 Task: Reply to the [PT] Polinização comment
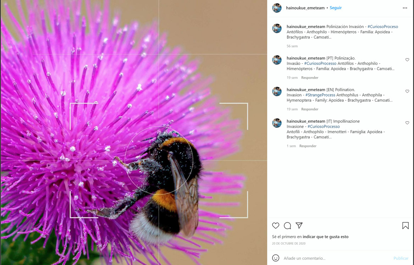(x=309, y=78)
